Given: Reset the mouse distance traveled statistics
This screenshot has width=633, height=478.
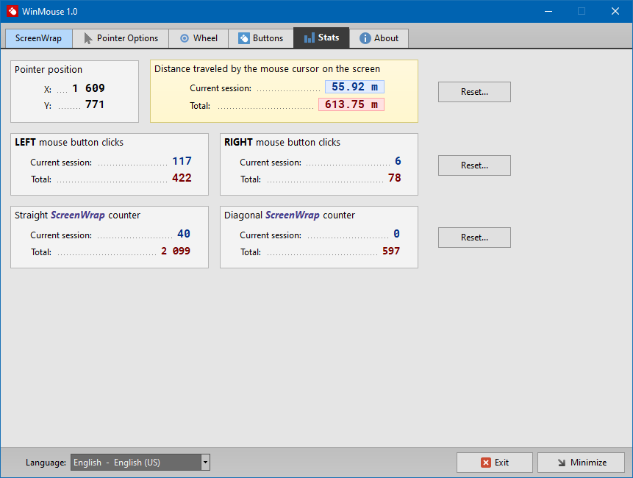Looking at the screenshot, I should click(474, 92).
